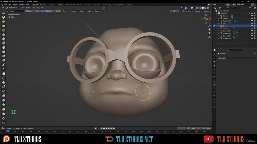Adjust the brush Radius slider
Viewport: 257px width, 144px height.
pyautogui.click(x=33, y=11)
